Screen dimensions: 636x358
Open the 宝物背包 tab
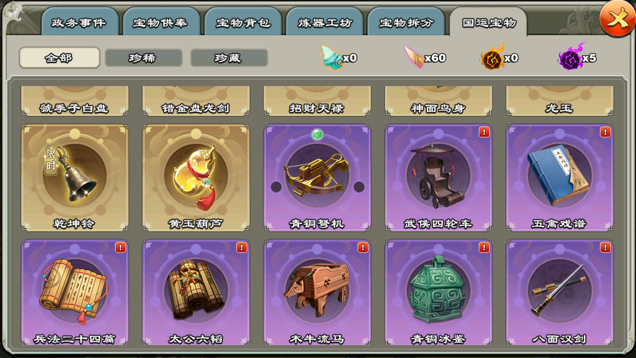(x=243, y=22)
